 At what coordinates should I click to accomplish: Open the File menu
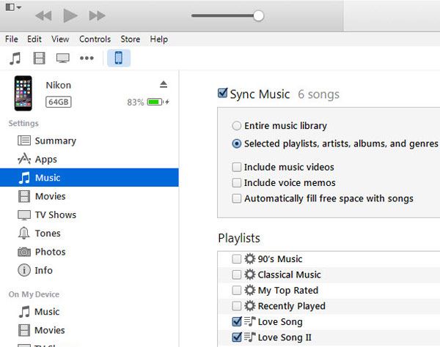point(12,40)
